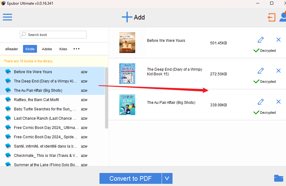This screenshot has width=286, height=186.
Task: Select Summer at the Lake book
Action: click(x=52, y=164)
